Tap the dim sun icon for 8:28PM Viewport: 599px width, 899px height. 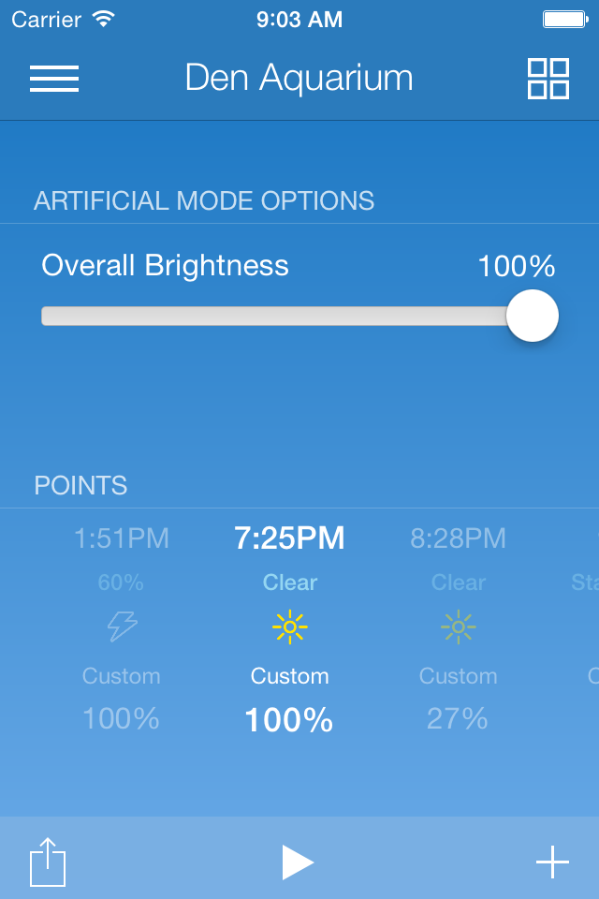[459, 626]
